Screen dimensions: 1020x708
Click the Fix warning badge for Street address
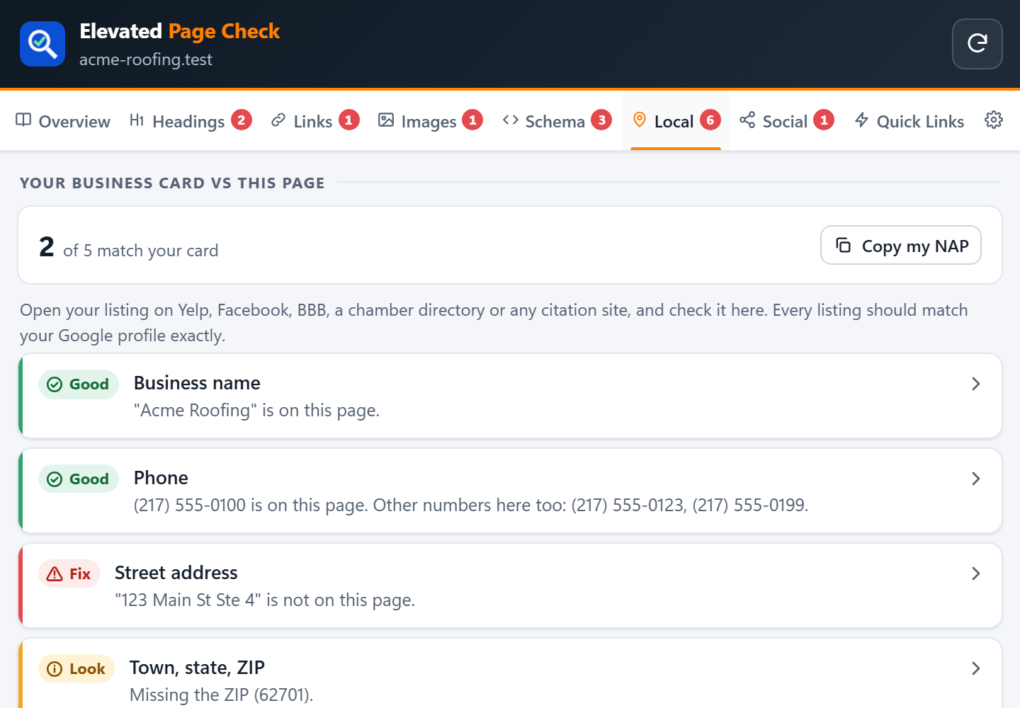coord(69,574)
